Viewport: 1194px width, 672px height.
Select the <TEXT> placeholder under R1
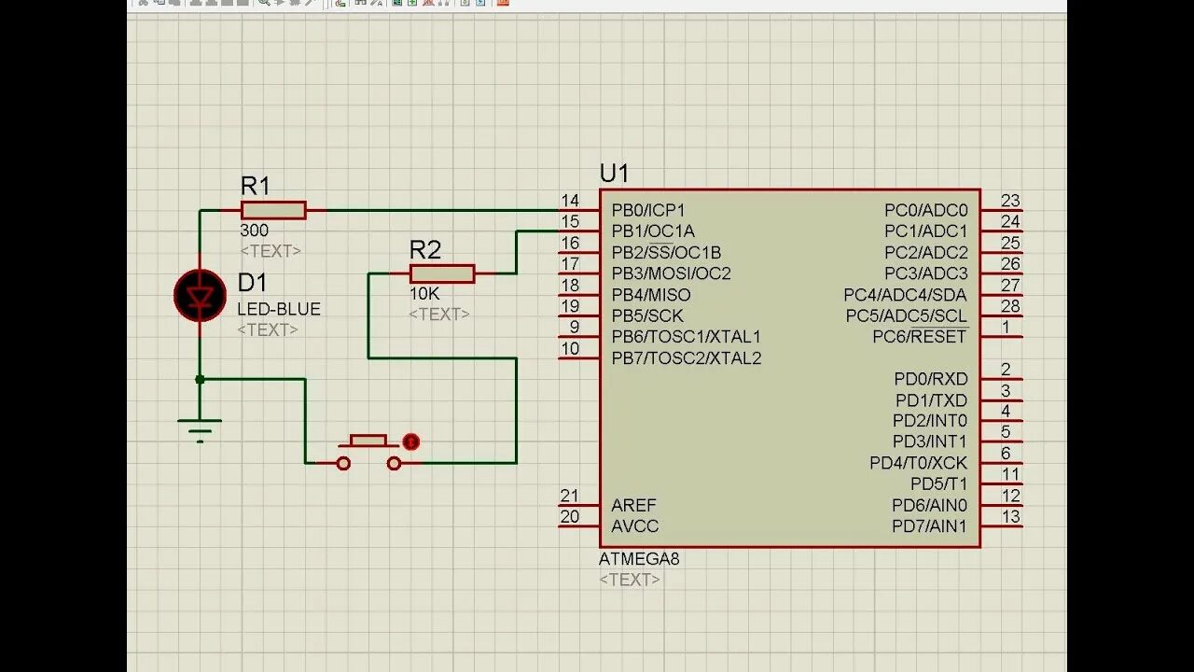click(x=271, y=251)
